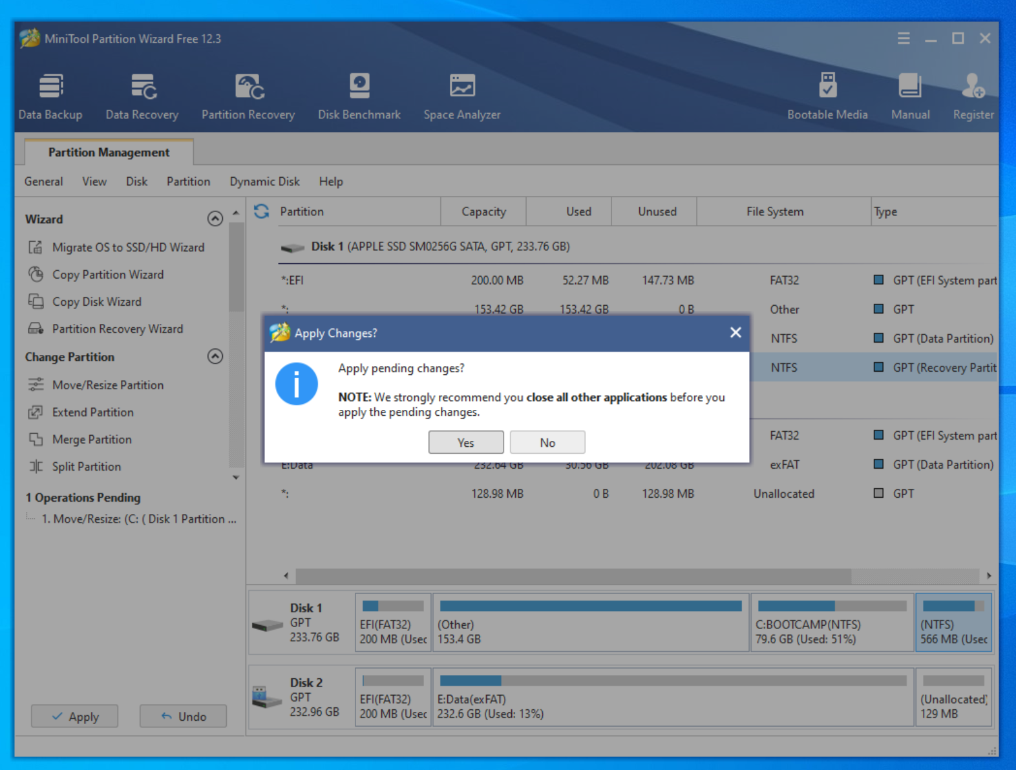Select the EFI(FAT32) block on Disk 1 map

point(393,623)
